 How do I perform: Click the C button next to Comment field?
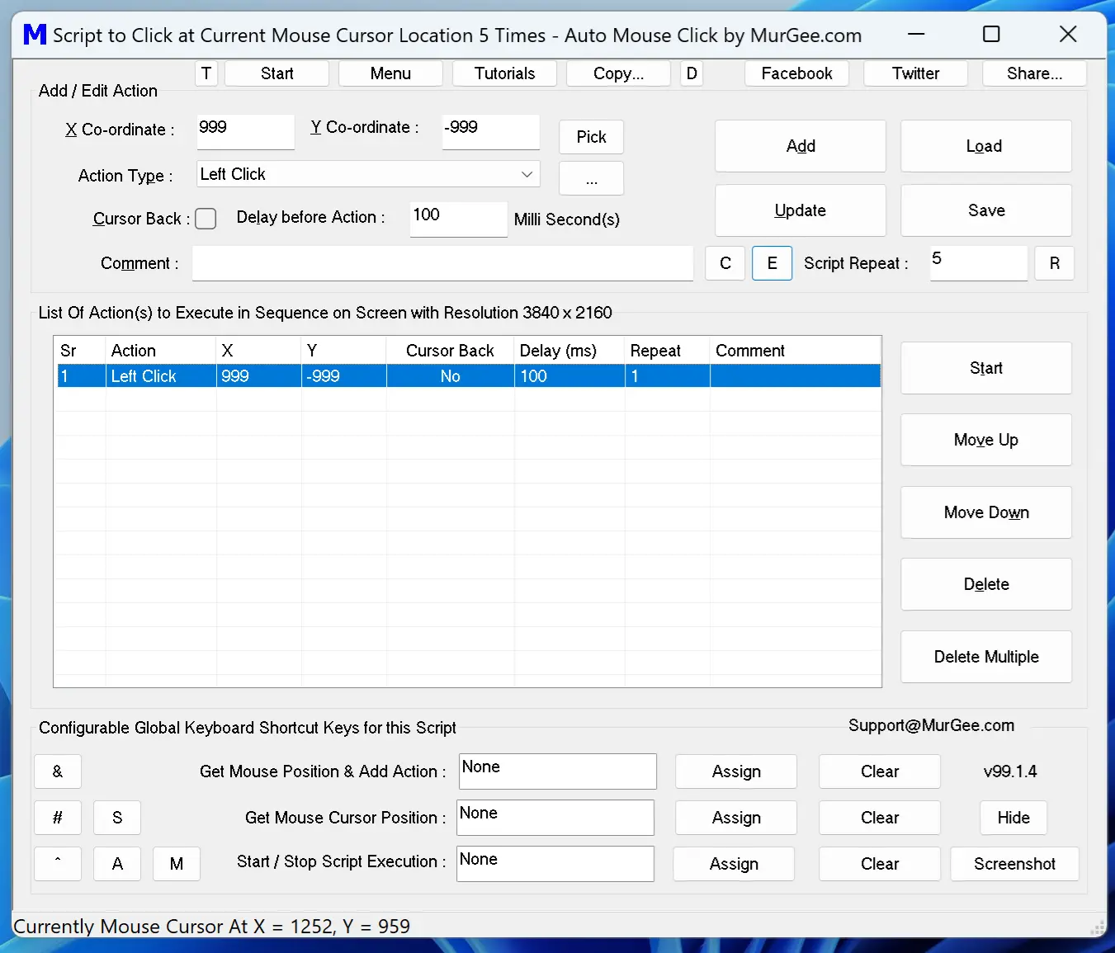coord(725,263)
